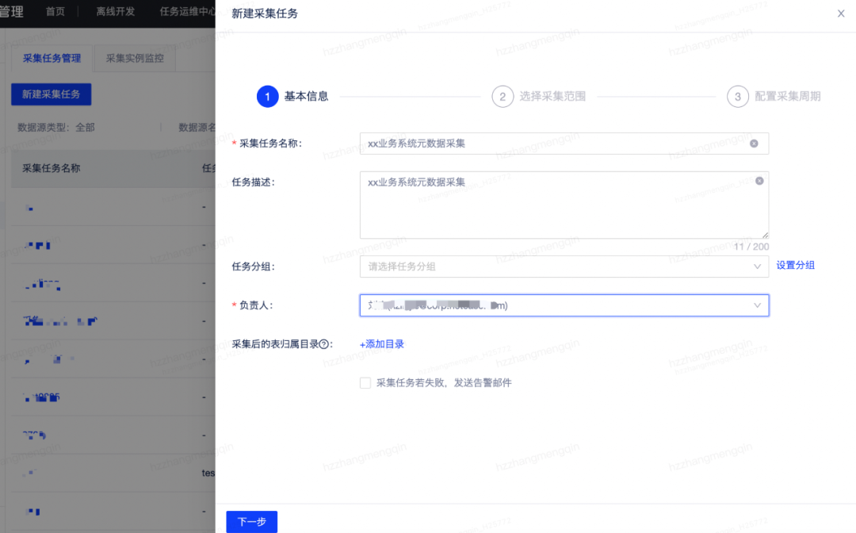Open 离线开发 from the navigation bar
The image size is (856, 533).
point(114,12)
